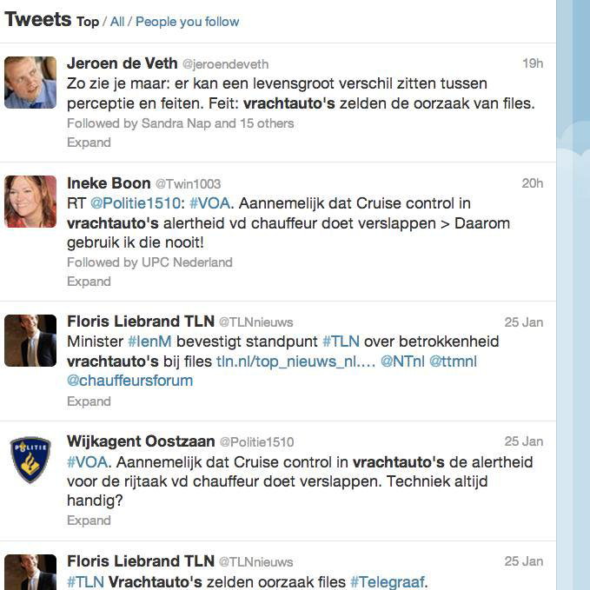This screenshot has width=590, height=590.
Task: Open the @Politie1510 mention in Ineke's tweet
Action: [136, 203]
